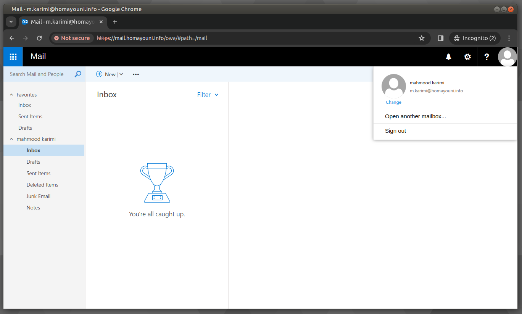Open the tab search dropdown
The width and height of the screenshot is (522, 314).
click(11, 22)
